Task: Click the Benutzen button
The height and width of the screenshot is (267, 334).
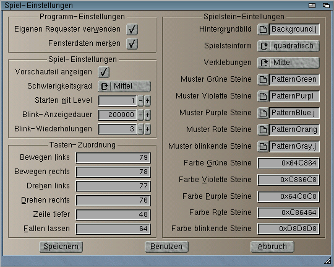Action: point(166,247)
